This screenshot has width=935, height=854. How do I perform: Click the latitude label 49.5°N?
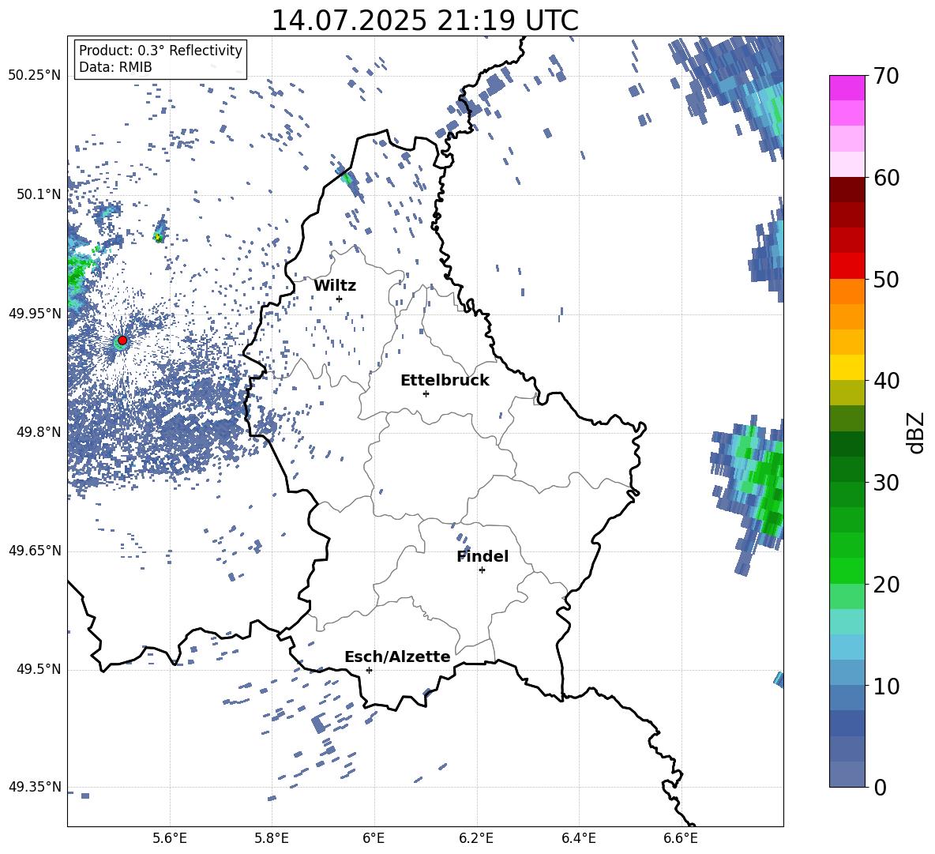[39, 669]
